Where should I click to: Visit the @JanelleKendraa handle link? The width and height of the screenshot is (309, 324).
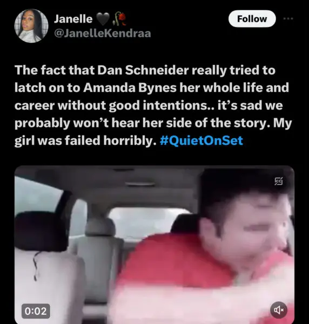pyautogui.click(x=102, y=33)
